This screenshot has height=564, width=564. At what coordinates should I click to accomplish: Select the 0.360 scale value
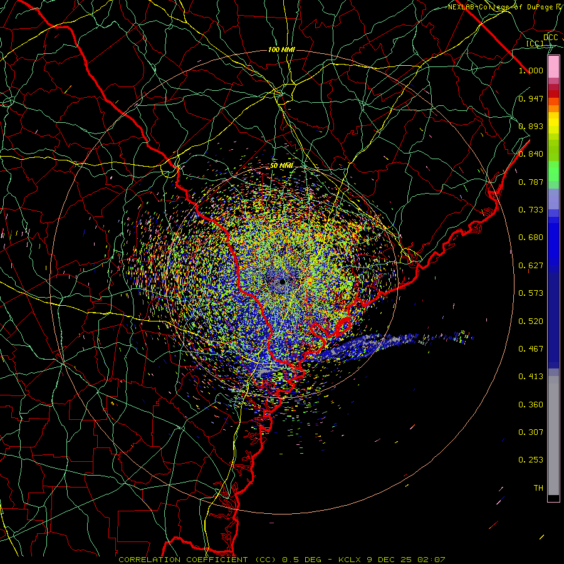point(531,405)
